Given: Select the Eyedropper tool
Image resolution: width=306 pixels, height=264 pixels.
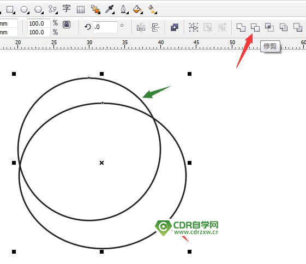Looking at the screenshot, I should pyautogui.click(x=109, y=9).
